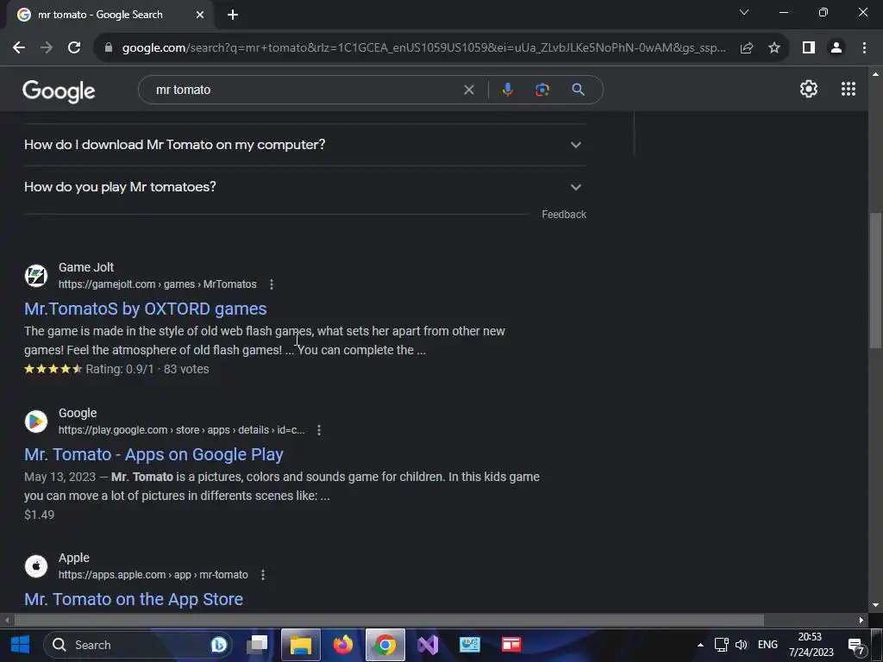Open Task View on taskbar
The image size is (883, 662).
coord(257,645)
